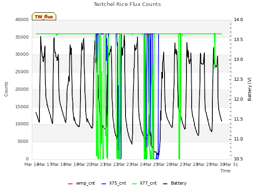Screen dimensions: 255x191
Task: Click the 15000 y-axis tick label
Action: [22, 107]
